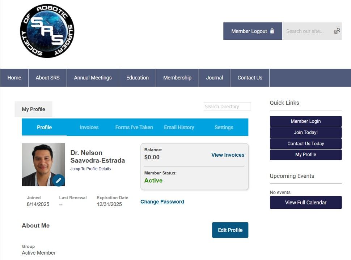The image size is (351, 260).
Task: Open the Home menu item
Action: pos(14,78)
